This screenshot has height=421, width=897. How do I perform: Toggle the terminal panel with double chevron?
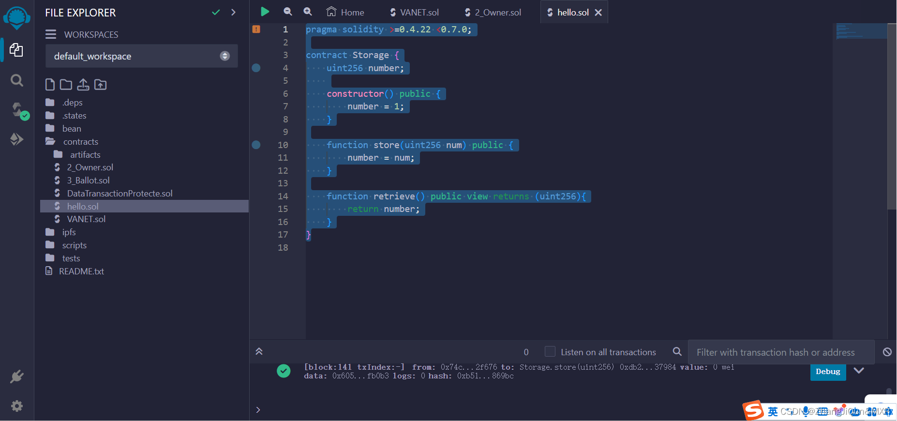(x=259, y=352)
